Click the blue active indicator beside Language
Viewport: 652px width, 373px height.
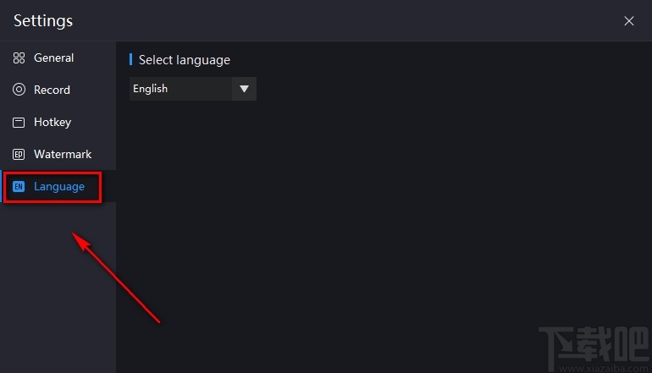click(x=2, y=186)
